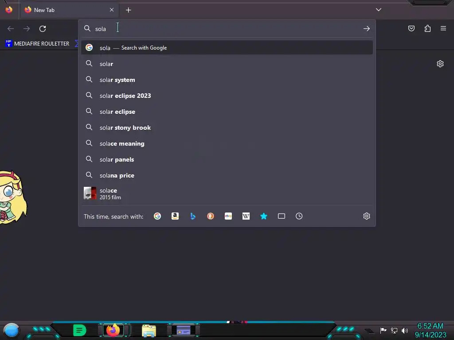454x340 pixels.
Task: Open the volume control in tray
Action: point(404,330)
